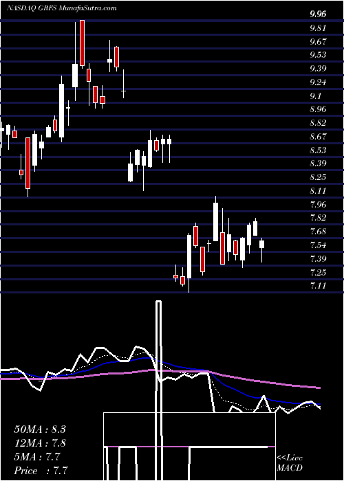
Task: Select the 7.96 price label
Action: coord(318,204)
